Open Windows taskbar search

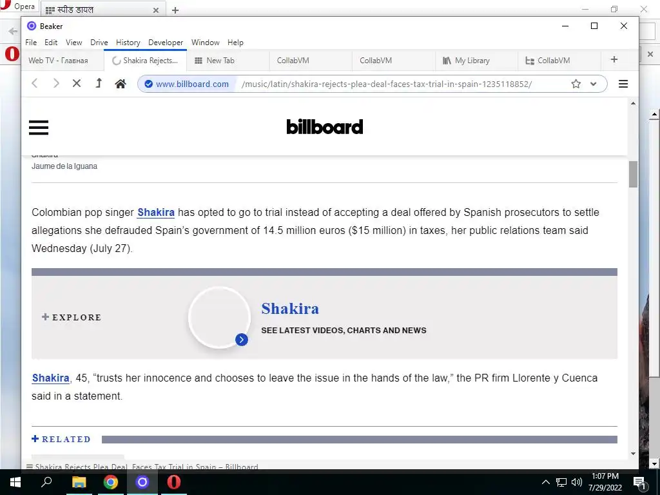tap(46, 482)
